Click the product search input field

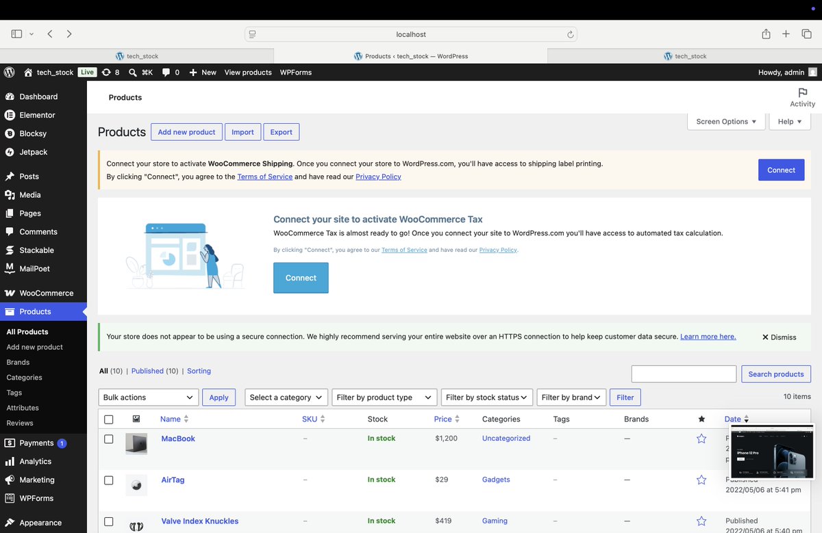tap(684, 374)
